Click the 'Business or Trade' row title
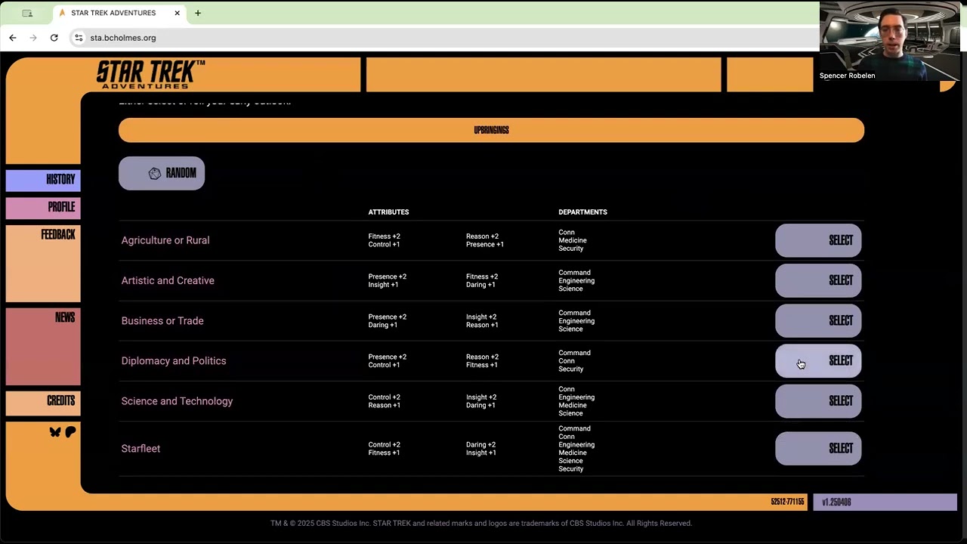The height and width of the screenshot is (544, 967). 162,320
